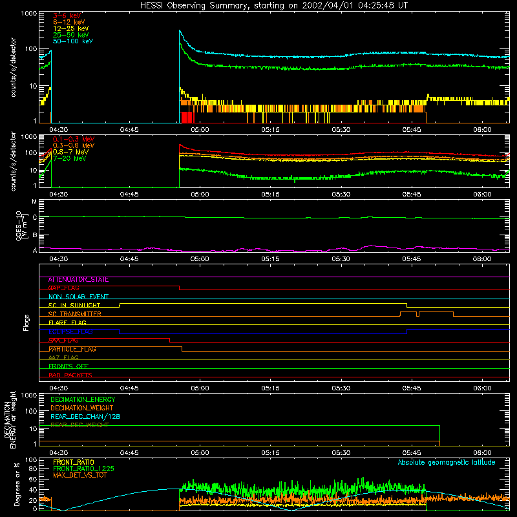
Task: Click 04:30 tick label under the MeV plot
Action: (59, 195)
